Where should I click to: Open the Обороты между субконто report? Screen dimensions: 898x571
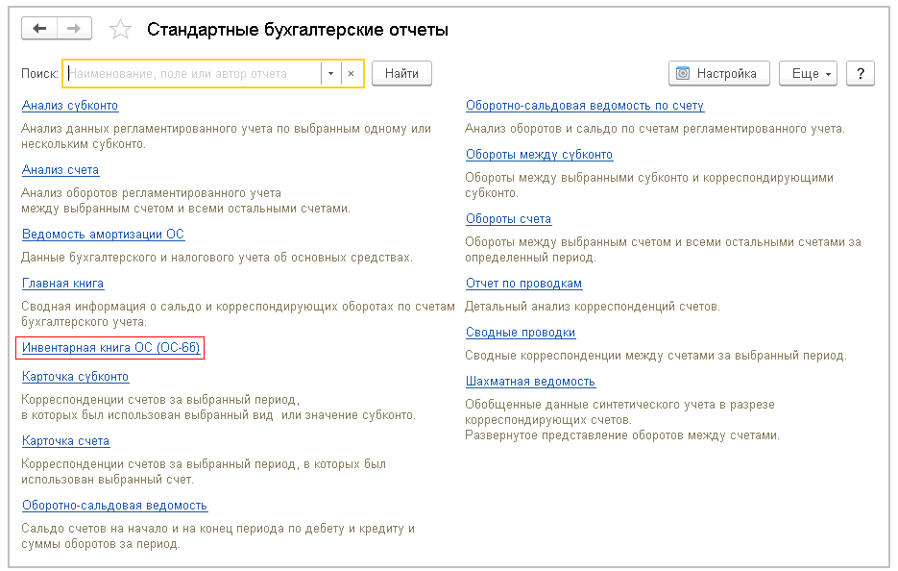point(539,154)
